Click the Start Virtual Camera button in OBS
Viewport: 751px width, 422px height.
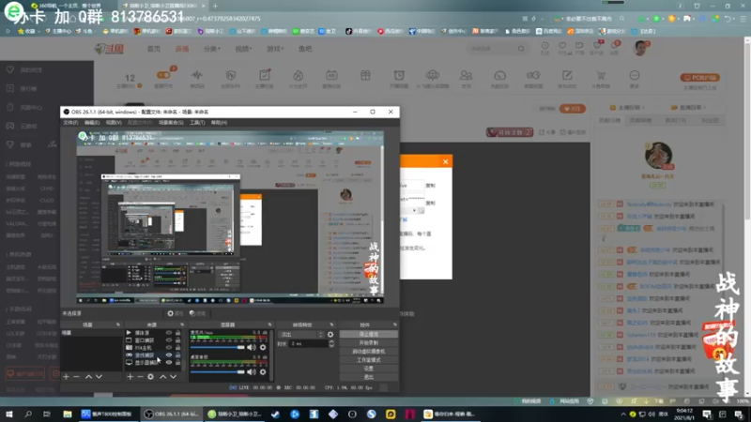[x=368, y=351]
